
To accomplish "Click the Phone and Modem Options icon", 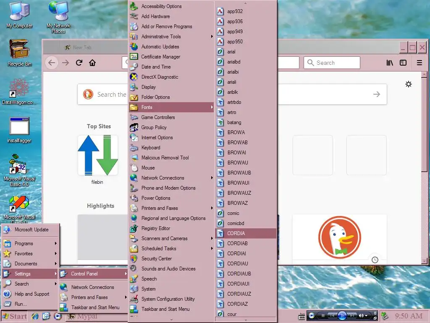I will tap(134, 188).
